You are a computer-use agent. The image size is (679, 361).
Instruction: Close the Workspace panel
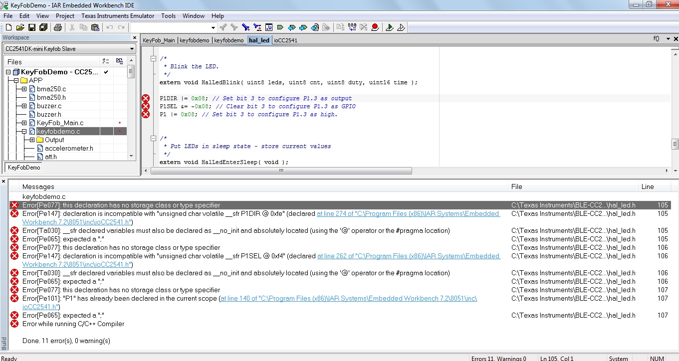tap(135, 37)
